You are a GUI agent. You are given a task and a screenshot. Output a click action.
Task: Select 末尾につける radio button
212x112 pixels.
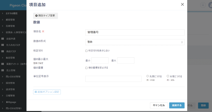click(168, 76)
